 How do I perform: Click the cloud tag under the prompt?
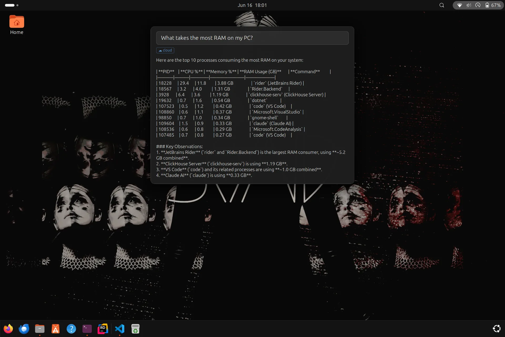(x=165, y=50)
